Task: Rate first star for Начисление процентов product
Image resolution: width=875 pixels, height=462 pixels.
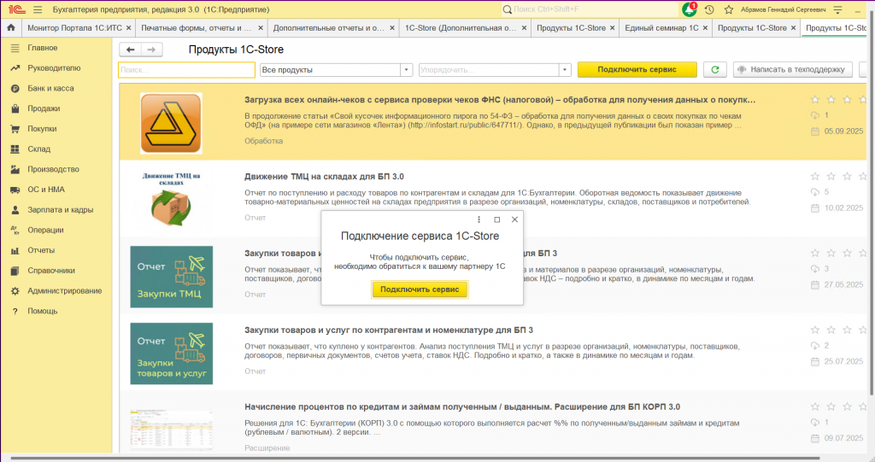Action: pyautogui.click(x=814, y=406)
